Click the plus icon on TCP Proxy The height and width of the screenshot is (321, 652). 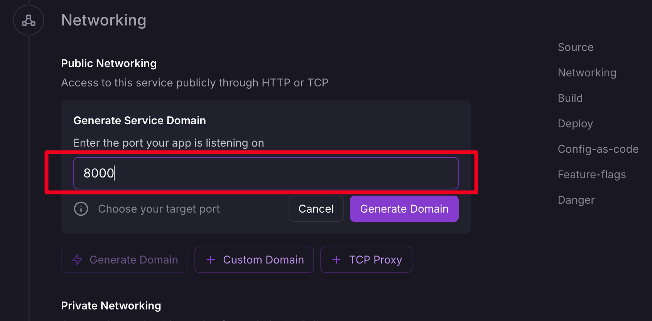336,260
